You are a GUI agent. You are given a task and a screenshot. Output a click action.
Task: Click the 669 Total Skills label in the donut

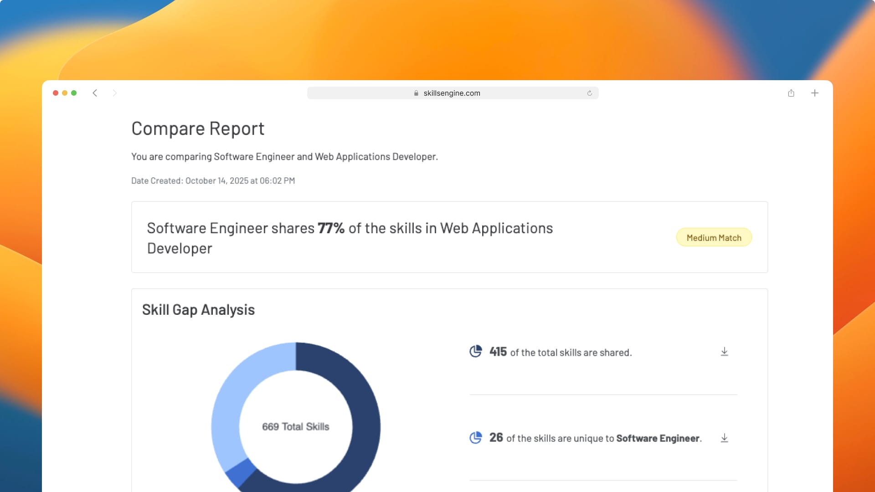(x=295, y=426)
